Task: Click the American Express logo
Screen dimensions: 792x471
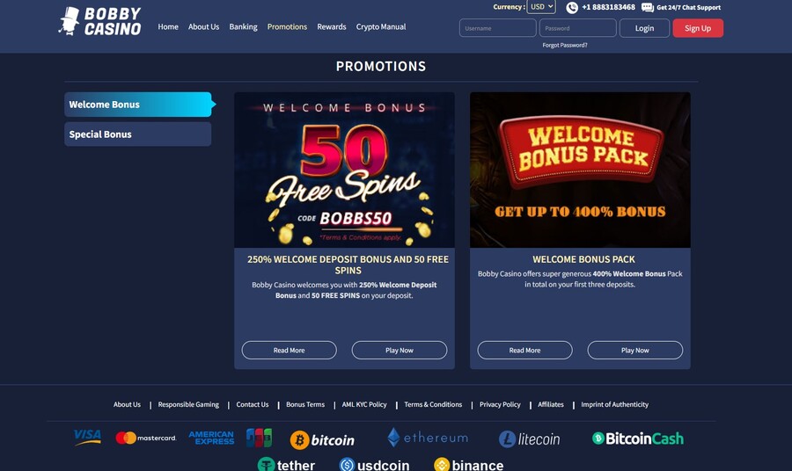Action: point(211,438)
